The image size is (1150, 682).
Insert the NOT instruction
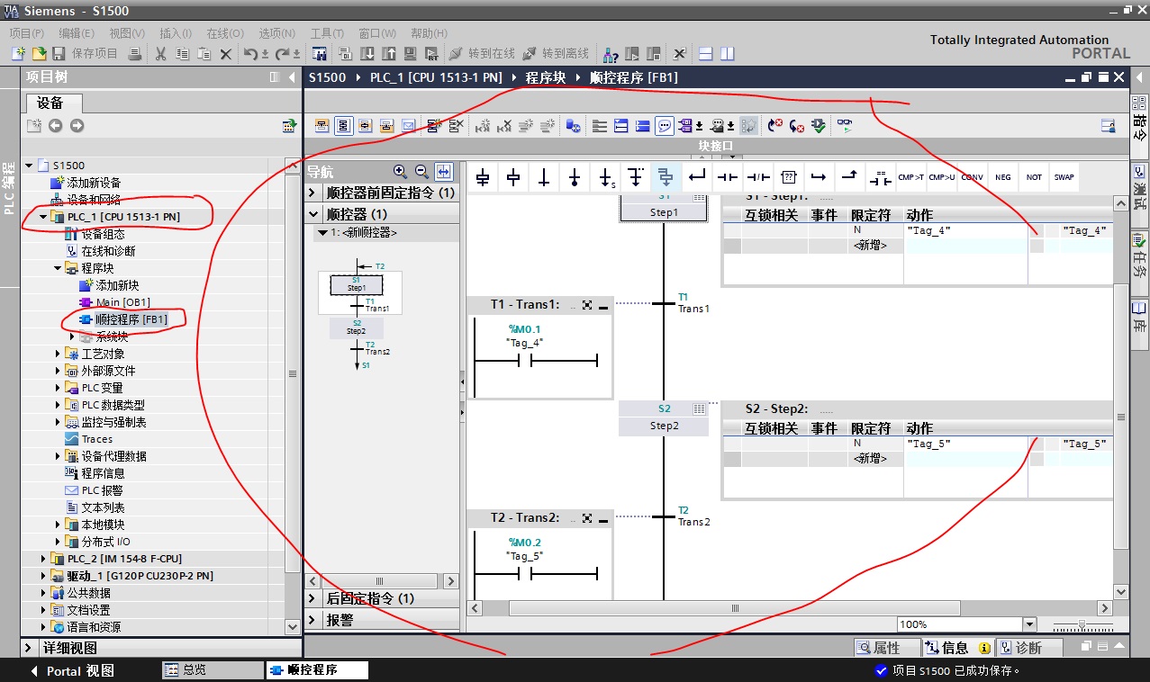coord(1034,177)
